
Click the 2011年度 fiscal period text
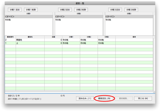point(25,99)
